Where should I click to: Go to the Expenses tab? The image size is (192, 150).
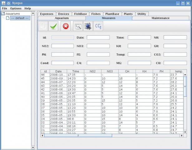(x=47, y=14)
